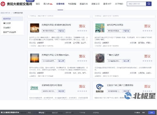Select the 交易市场 navigation tab
Image resolution: width=157 pixels, height=115 pixels.
point(60,4)
